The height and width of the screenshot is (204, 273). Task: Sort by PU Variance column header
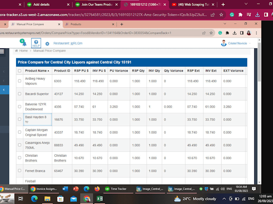coord(119,71)
